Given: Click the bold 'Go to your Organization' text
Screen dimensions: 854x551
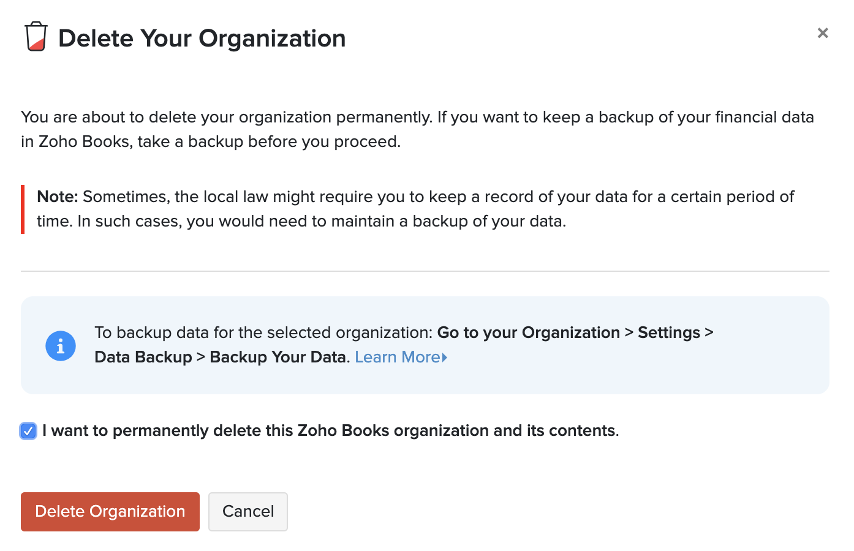Looking at the screenshot, I should pyautogui.click(x=528, y=332).
